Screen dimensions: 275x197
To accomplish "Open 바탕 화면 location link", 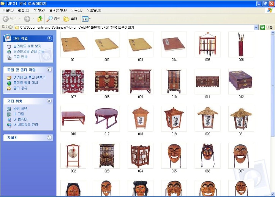I will point(21,109).
